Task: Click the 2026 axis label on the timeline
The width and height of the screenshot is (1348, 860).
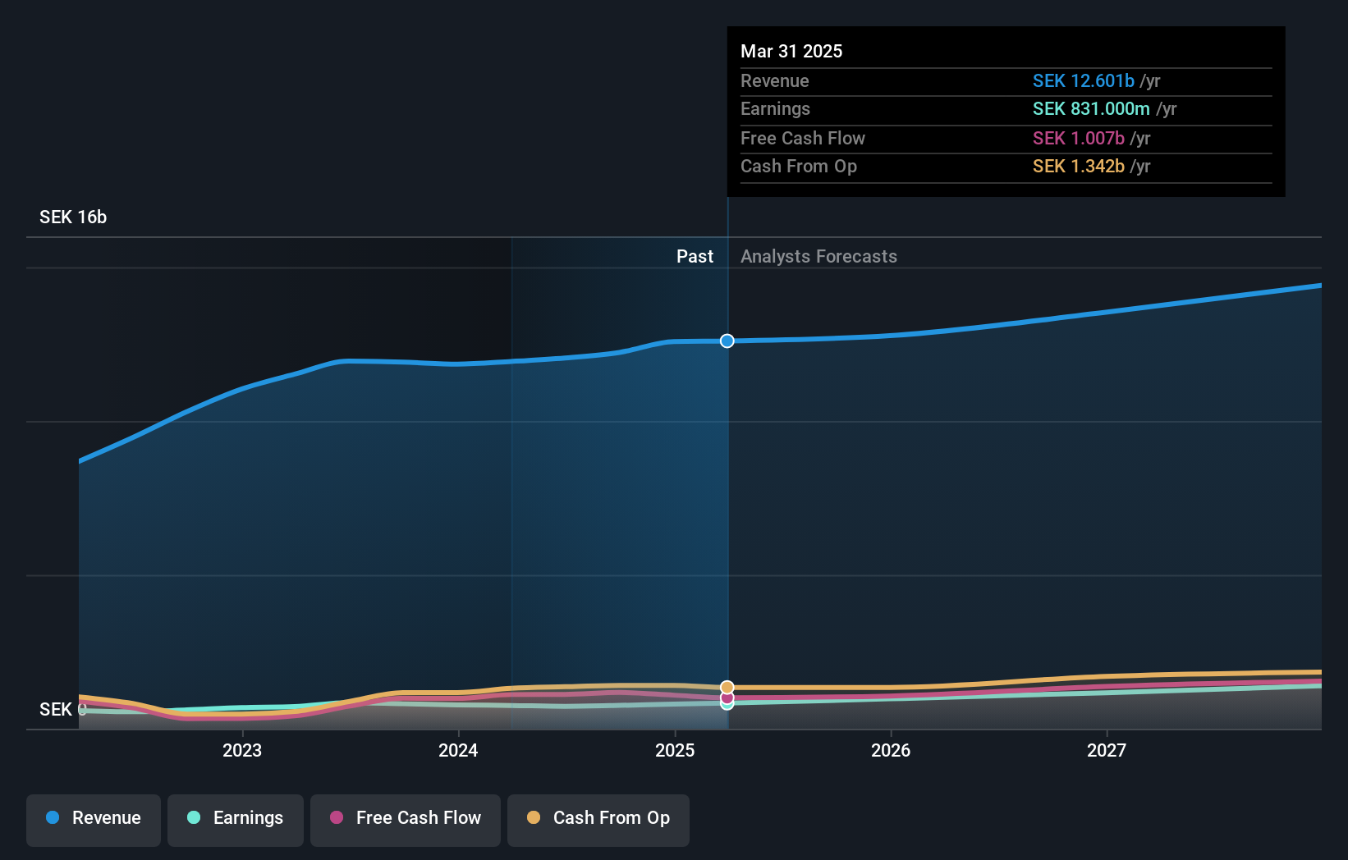Action: point(891,750)
